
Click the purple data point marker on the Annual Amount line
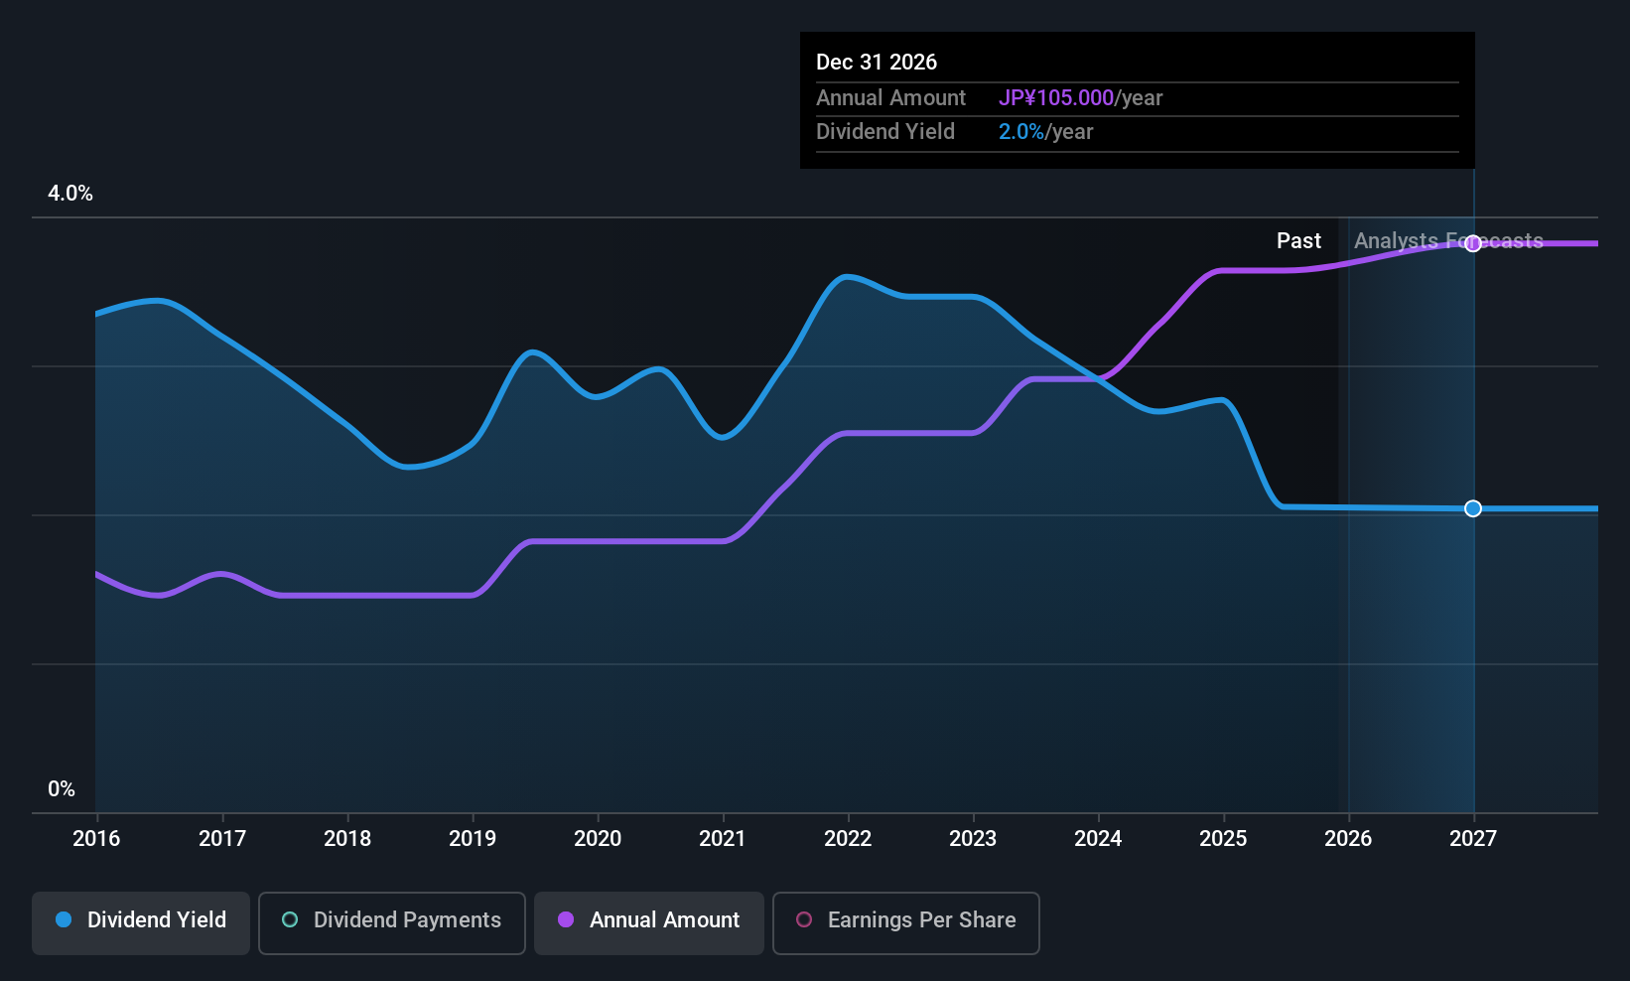[x=1473, y=243]
